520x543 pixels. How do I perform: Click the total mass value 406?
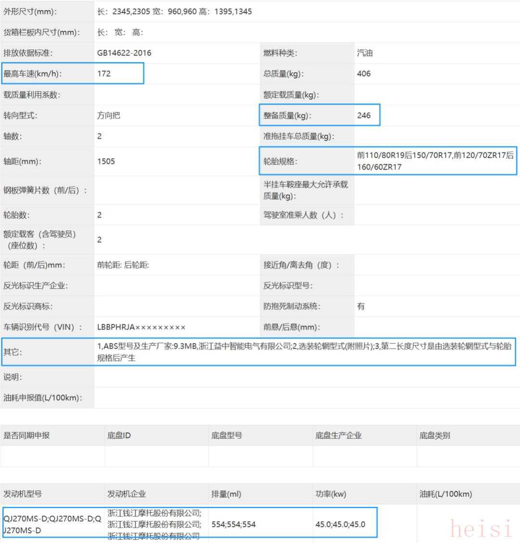pyautogui.click(x=364, y=74)
